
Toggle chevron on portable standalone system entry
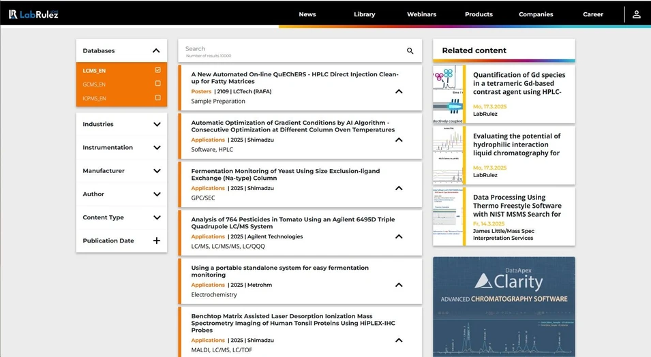[x=399, y=285]
